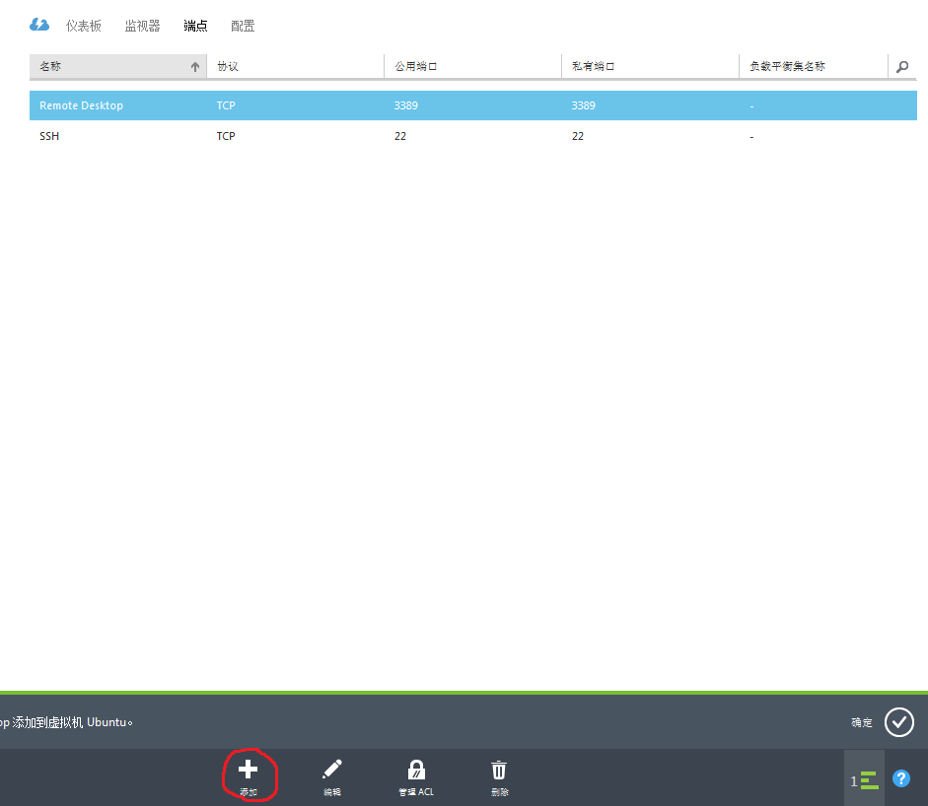Sort the table by the 名称 column

pyautogui.click(x=117, y=66)
